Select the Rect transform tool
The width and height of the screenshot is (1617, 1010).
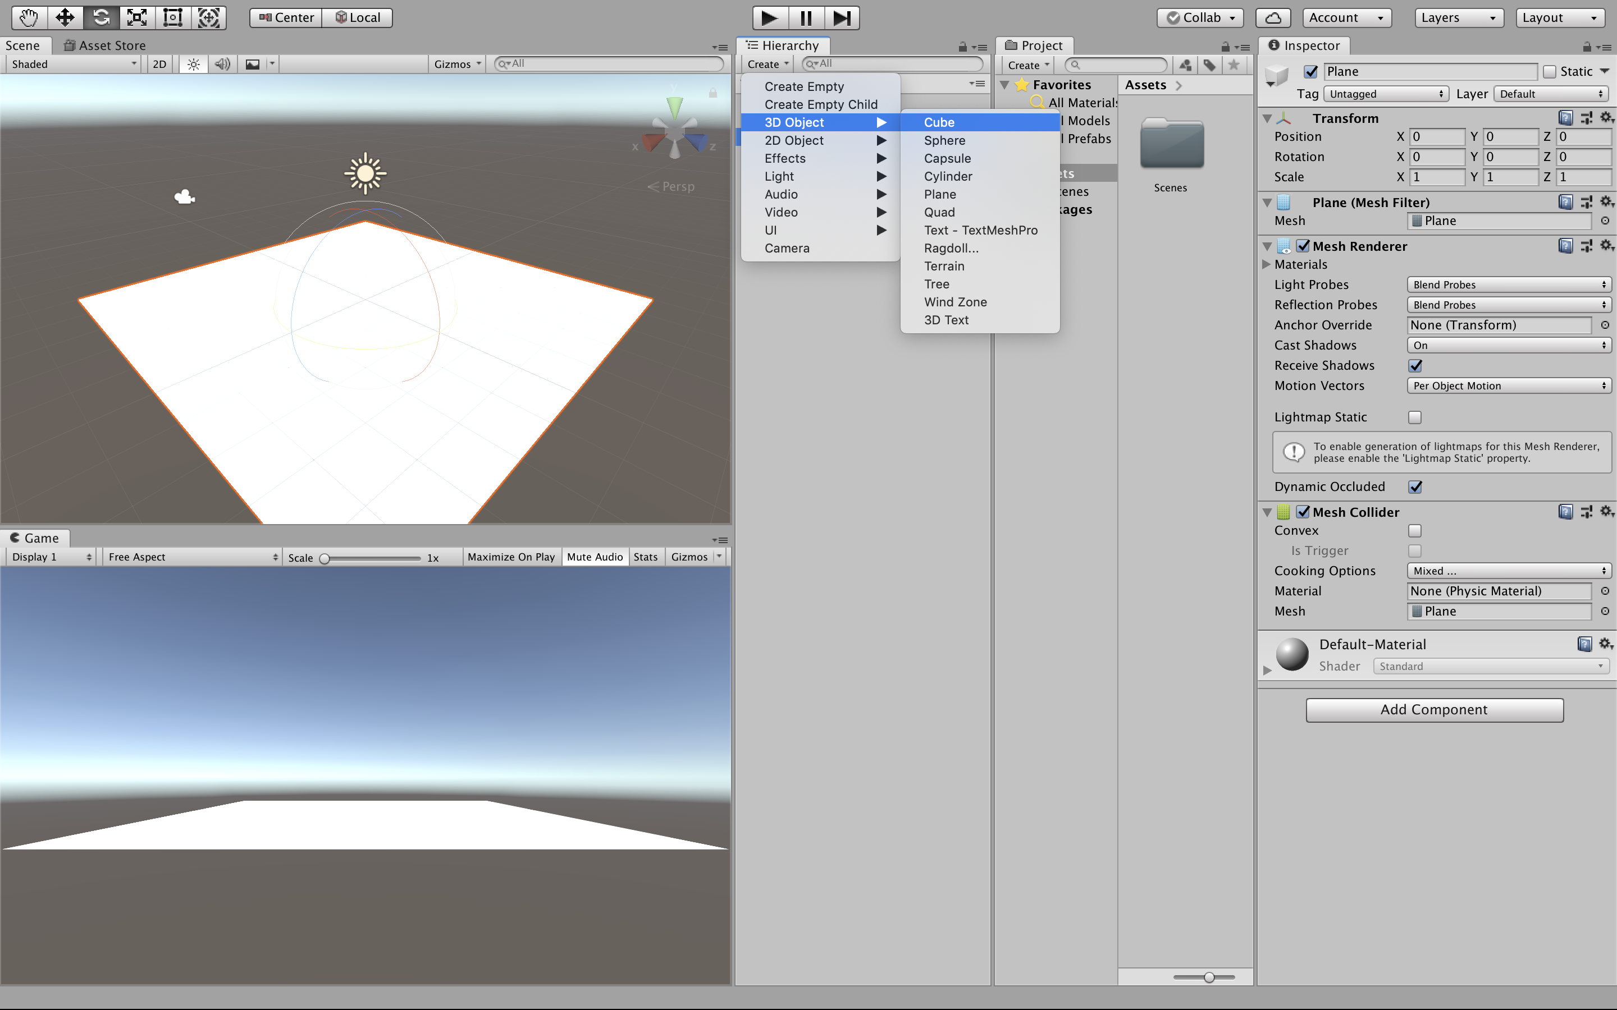pos(173,17)
